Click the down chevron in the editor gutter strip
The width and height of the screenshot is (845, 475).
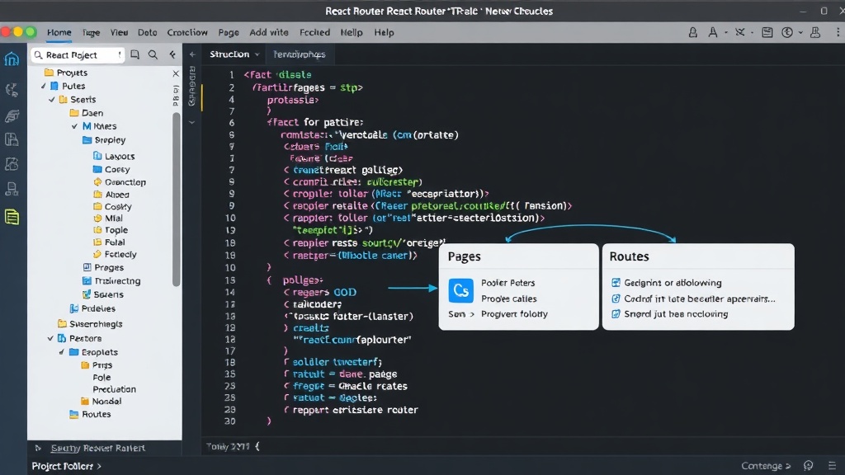pos(191,123)
